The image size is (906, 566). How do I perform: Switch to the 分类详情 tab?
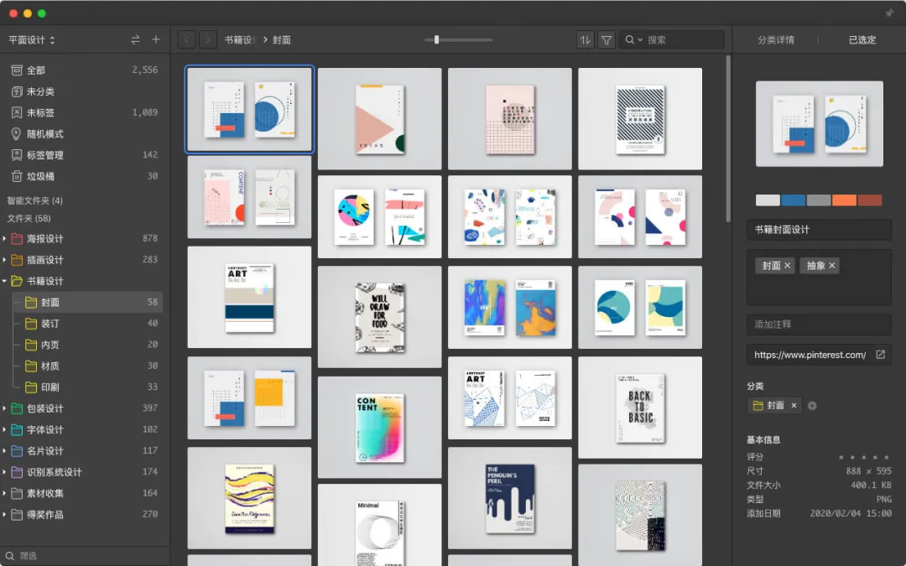[776, 40]
